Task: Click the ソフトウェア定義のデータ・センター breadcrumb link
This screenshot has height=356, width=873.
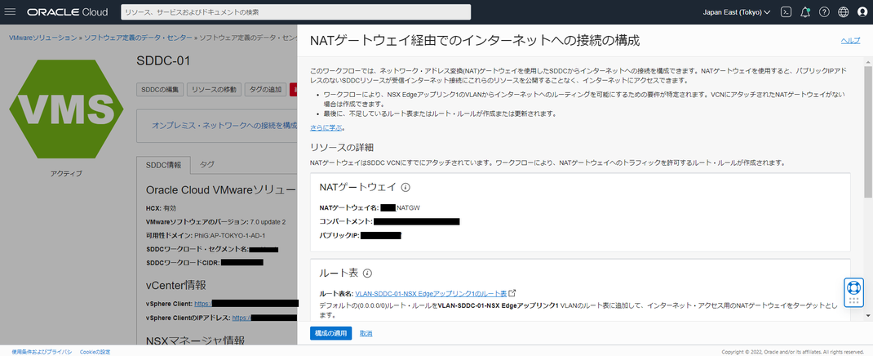Action: point(138,38)
